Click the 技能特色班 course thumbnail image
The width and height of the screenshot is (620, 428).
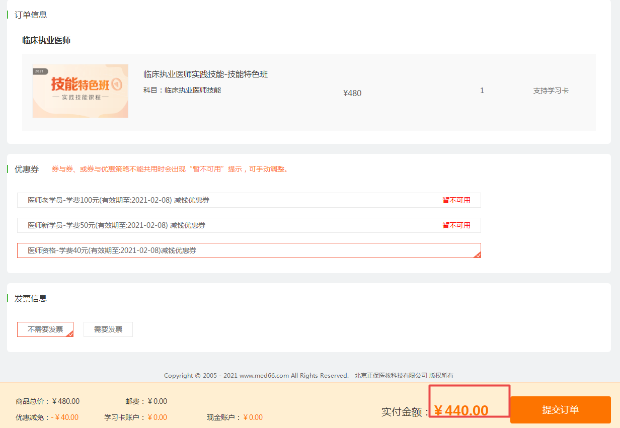pos(80,91)
